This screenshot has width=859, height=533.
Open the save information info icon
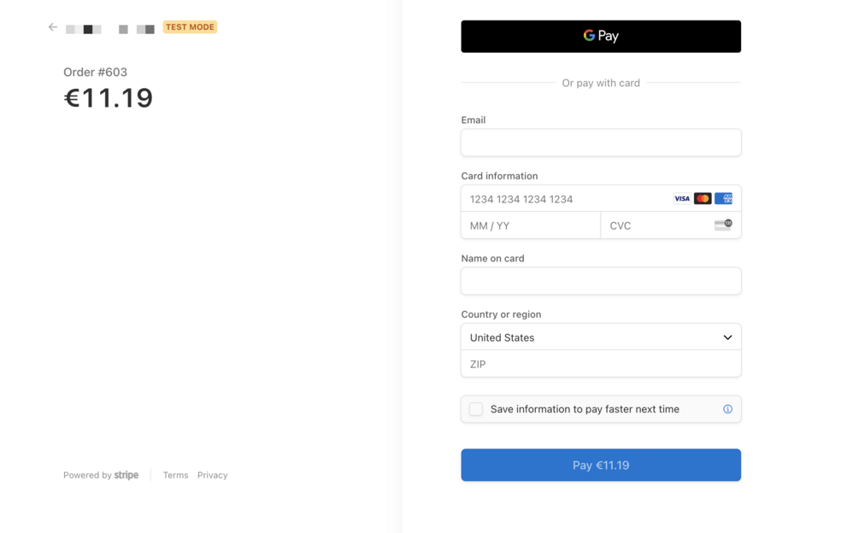[x=727, y=409]
